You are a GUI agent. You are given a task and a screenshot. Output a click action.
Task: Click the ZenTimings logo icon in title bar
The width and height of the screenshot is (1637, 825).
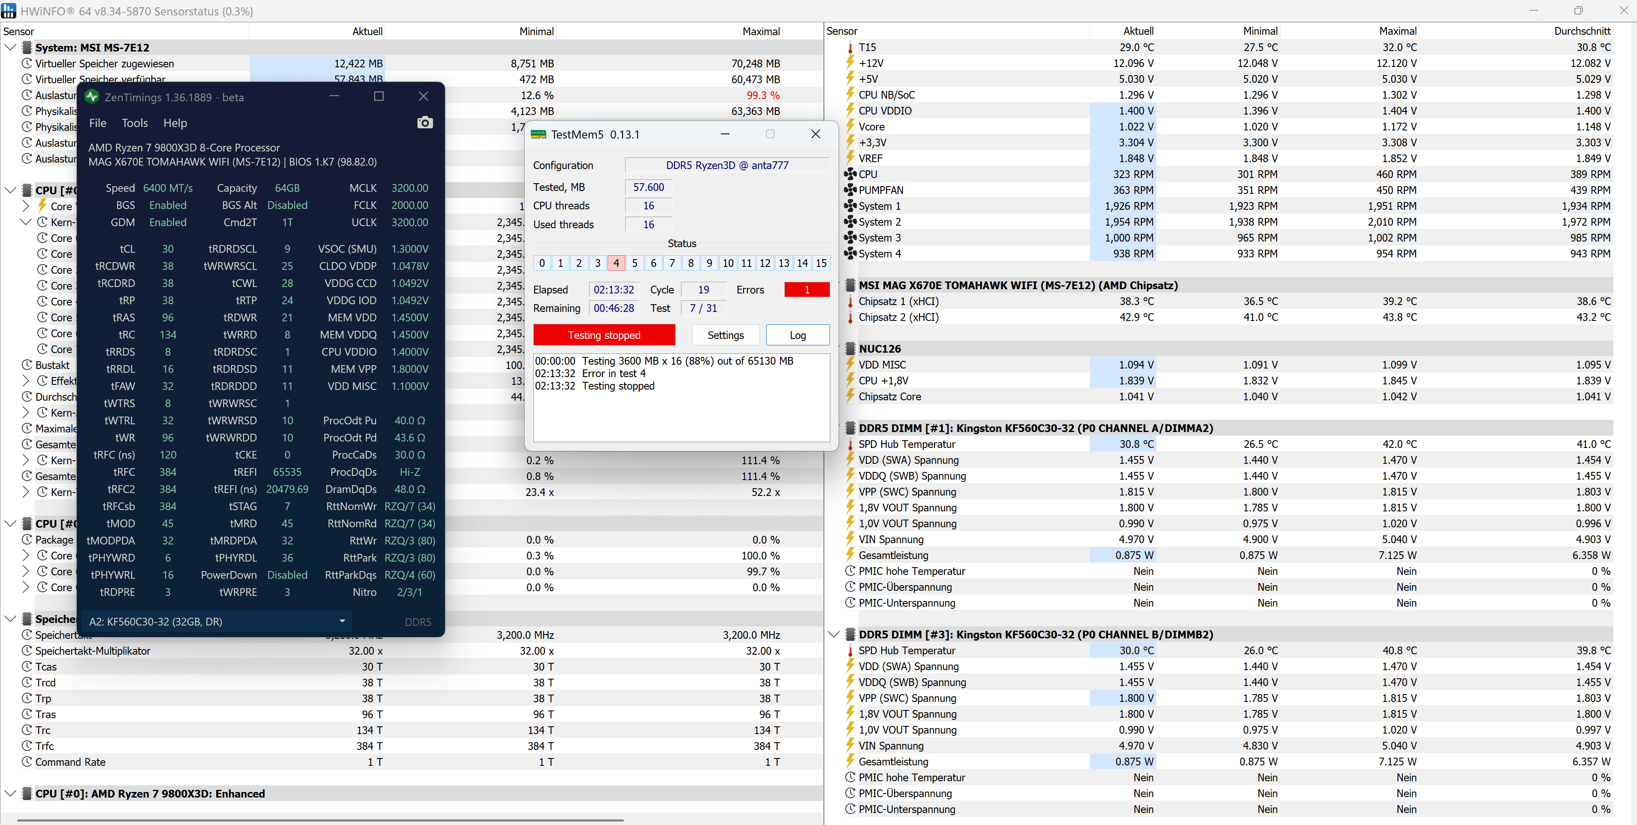coord(92,97)
